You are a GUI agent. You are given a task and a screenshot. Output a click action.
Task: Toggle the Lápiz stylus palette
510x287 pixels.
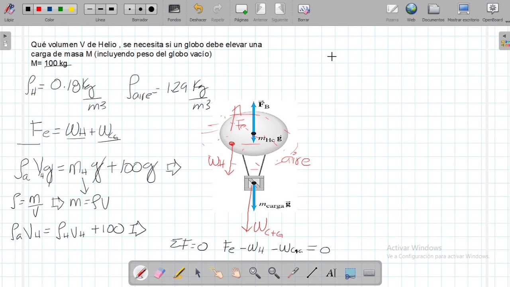(9, 12)
